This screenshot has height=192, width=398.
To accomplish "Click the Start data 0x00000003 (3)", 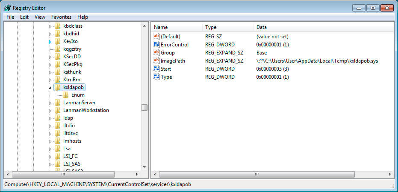I will tap(273, 69).
